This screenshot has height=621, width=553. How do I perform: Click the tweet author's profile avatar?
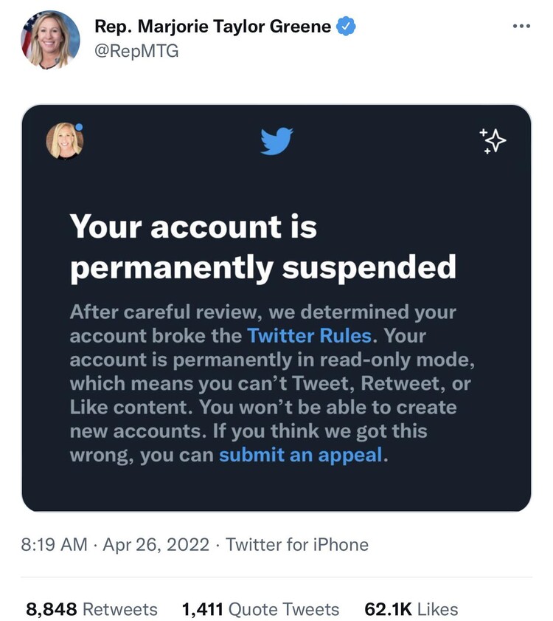[x=51, y=40]
